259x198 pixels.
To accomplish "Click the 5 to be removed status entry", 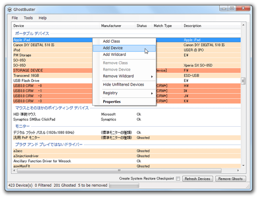I will click(x=93, y=185).
